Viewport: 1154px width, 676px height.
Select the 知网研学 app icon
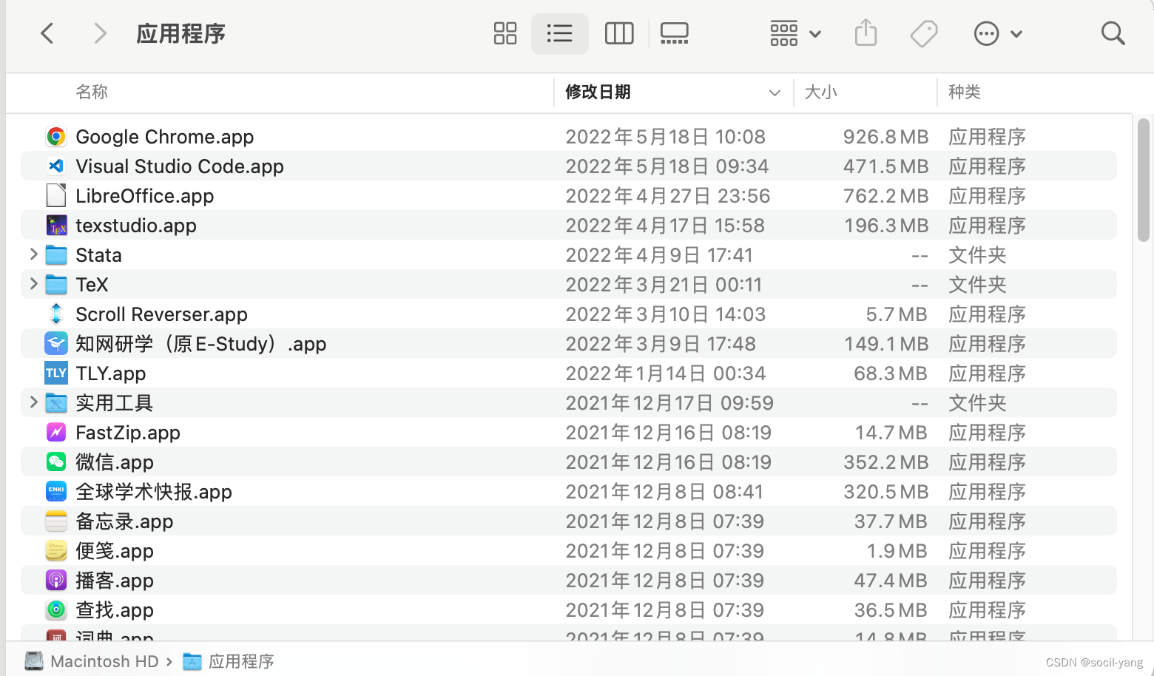pyautogui.click(x=56, y=344)
